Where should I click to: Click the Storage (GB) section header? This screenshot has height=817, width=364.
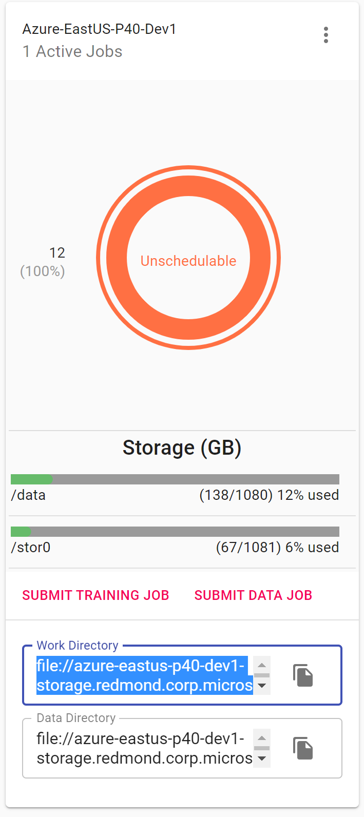click(182, 447)
